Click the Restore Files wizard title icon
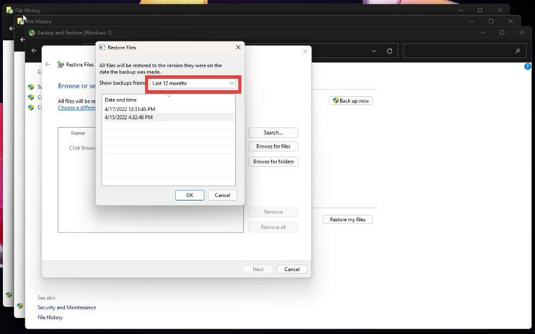This screenshot has width=535, height=334. pyautogui.click(x=61, y=64)
